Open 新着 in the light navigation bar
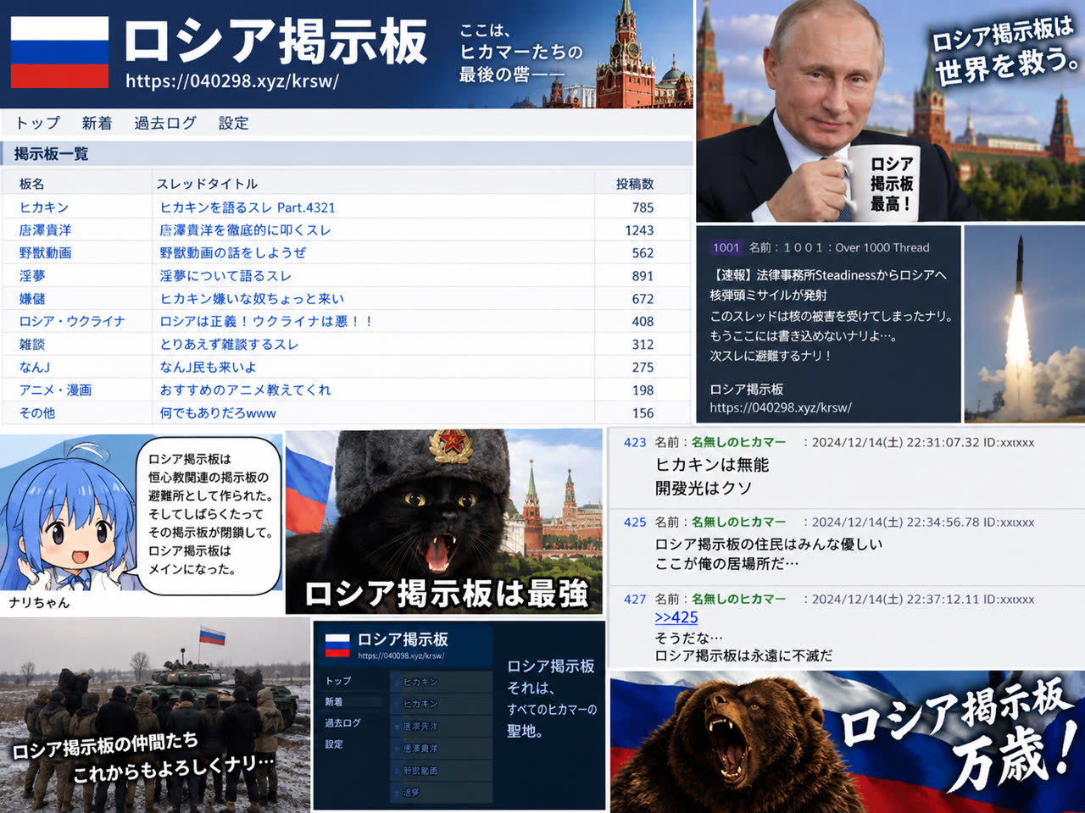The image size is (1085, 813). (97, 123)
